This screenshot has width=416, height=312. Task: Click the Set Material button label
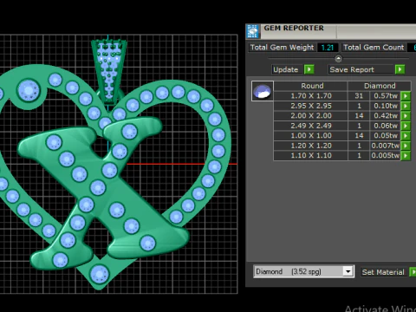click(383, 272)
